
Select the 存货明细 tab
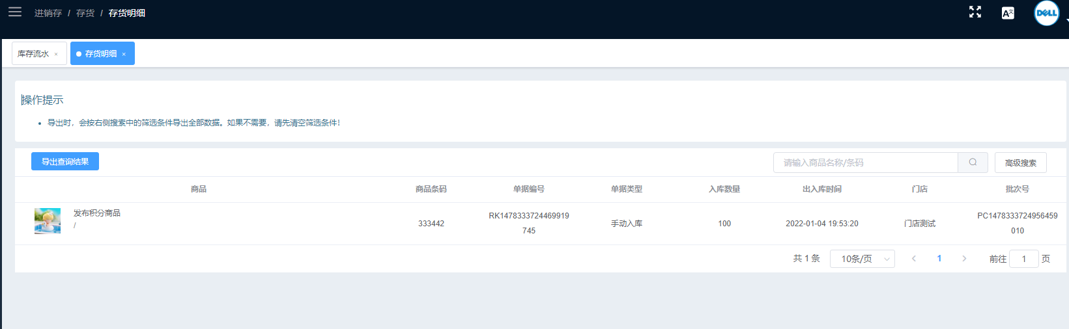point(101,54)
